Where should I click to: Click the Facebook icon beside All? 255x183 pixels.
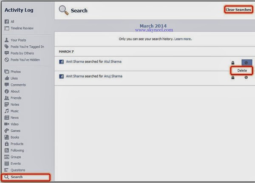pyautogui.click(x=7, y=22)
